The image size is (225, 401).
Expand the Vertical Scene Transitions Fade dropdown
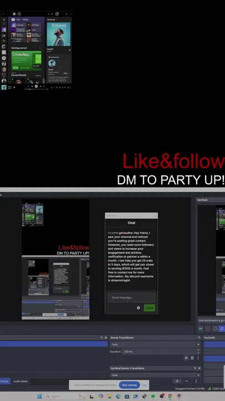pyautogui.click(x=155, y=375)
